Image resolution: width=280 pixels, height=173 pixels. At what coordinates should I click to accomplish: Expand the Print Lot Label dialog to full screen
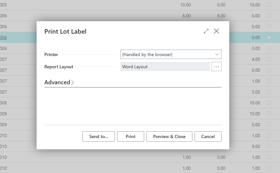tap(206, 31)
